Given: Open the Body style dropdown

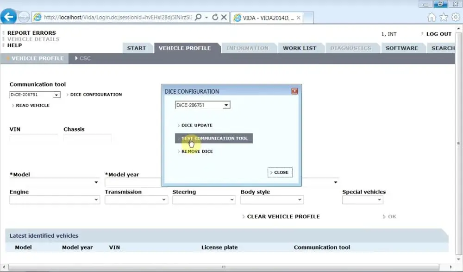Looking at the screenshot, I should tap(272, 200).
